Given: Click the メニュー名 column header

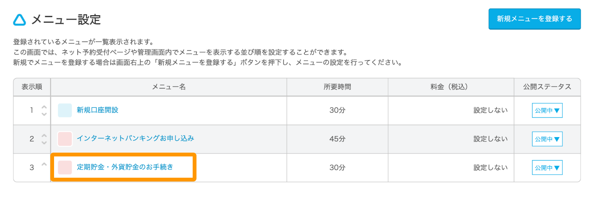Looking at the screenshot, I should click(169, 87).
